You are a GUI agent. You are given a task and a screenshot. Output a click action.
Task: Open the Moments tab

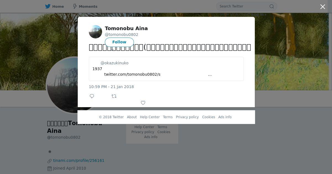tap(85, 6)
